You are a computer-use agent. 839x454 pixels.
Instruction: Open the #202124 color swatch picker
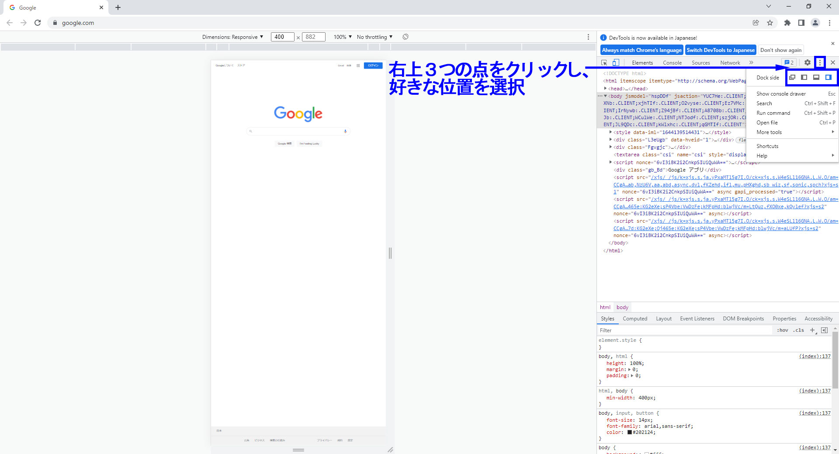(630, 433)
